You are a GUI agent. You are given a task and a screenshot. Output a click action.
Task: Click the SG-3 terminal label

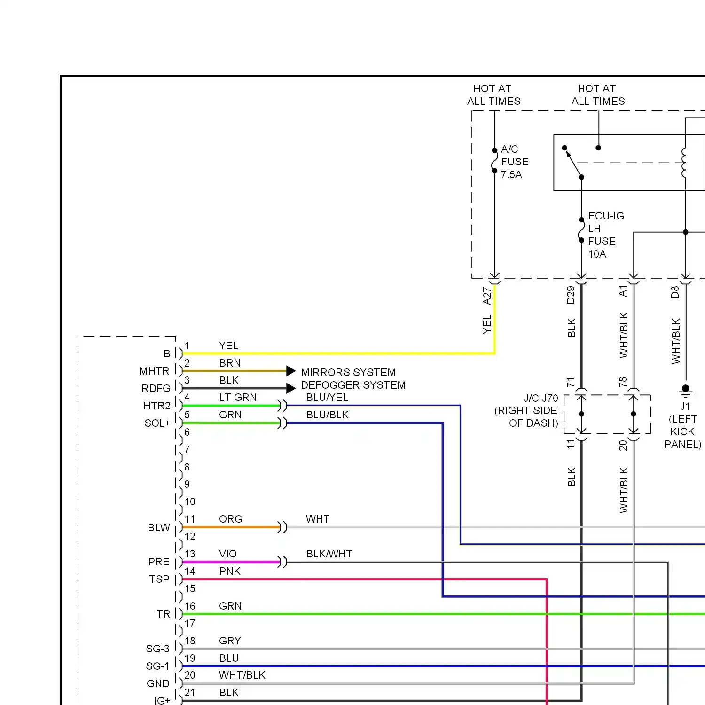click(157, 649)
